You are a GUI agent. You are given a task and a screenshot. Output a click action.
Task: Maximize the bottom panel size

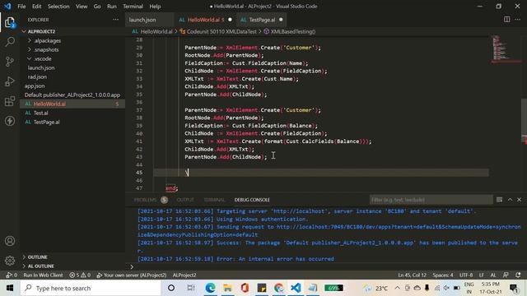(510, 200)
